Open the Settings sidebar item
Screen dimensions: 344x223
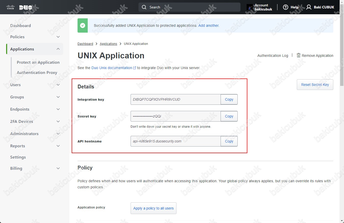click(x=18, y=157)
